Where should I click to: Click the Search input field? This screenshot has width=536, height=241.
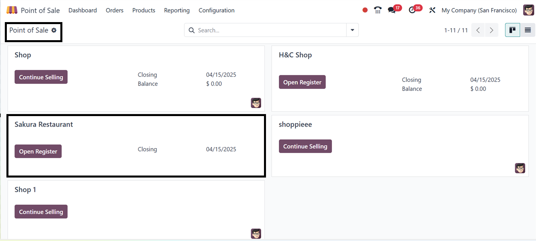270,30
